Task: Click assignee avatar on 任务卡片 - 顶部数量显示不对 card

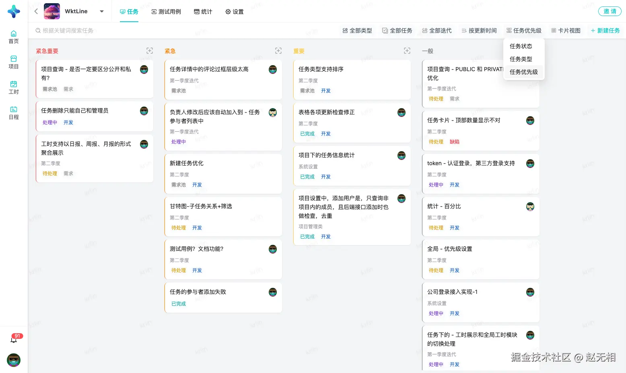Action: click(x=530, y=121)
